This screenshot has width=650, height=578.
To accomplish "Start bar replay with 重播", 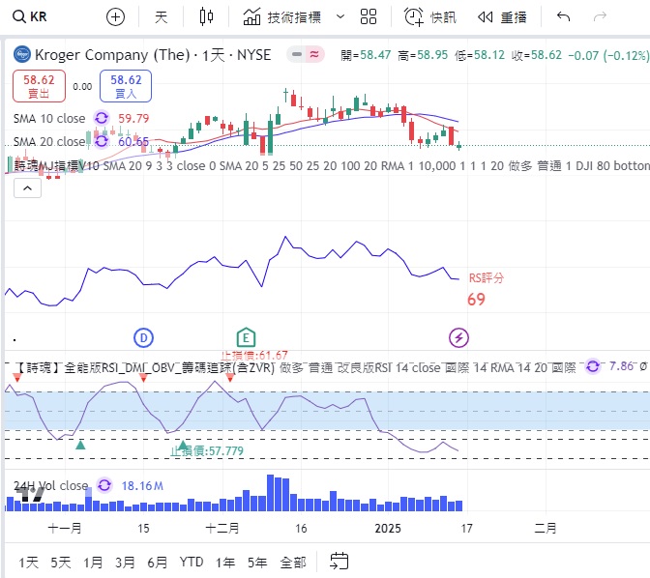I will point(502,17).
